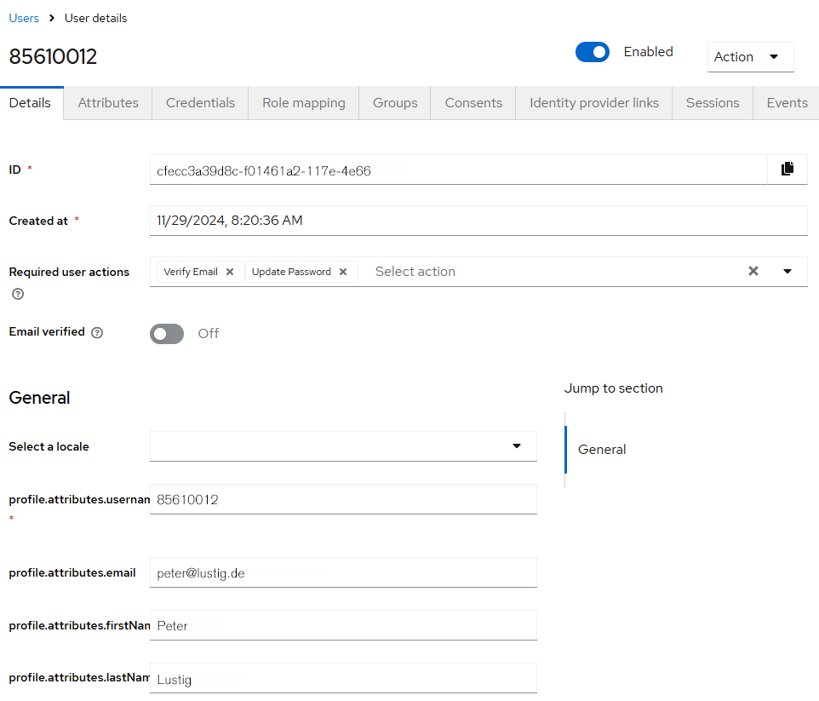Click the ID text field
The image size is (819, 701).
tap(459, 170)
